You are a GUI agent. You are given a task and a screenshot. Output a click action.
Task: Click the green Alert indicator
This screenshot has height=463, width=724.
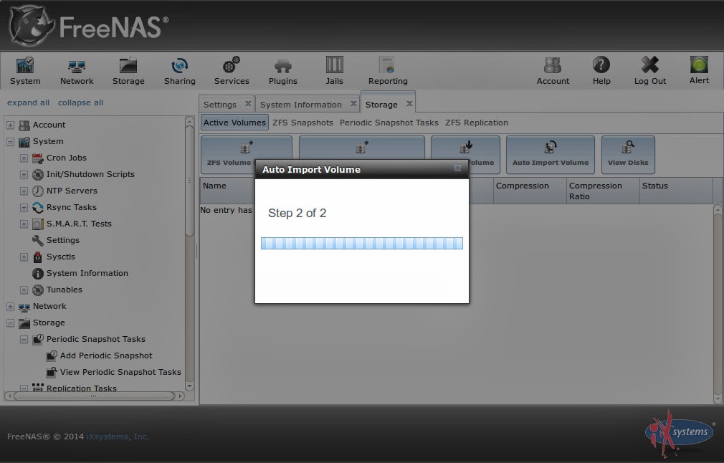pyautogui.click(x=699, y=65)
